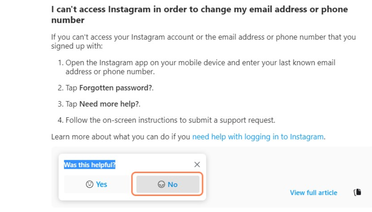Open the View full article link
Screen dimensions: 372x212
click(314, 193)
